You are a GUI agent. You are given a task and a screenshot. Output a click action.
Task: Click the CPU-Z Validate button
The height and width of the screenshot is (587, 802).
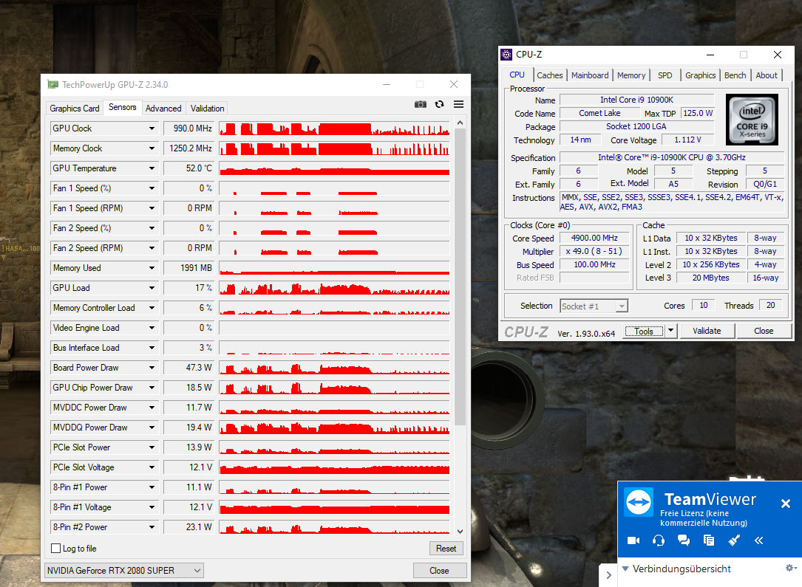(707, 331)
